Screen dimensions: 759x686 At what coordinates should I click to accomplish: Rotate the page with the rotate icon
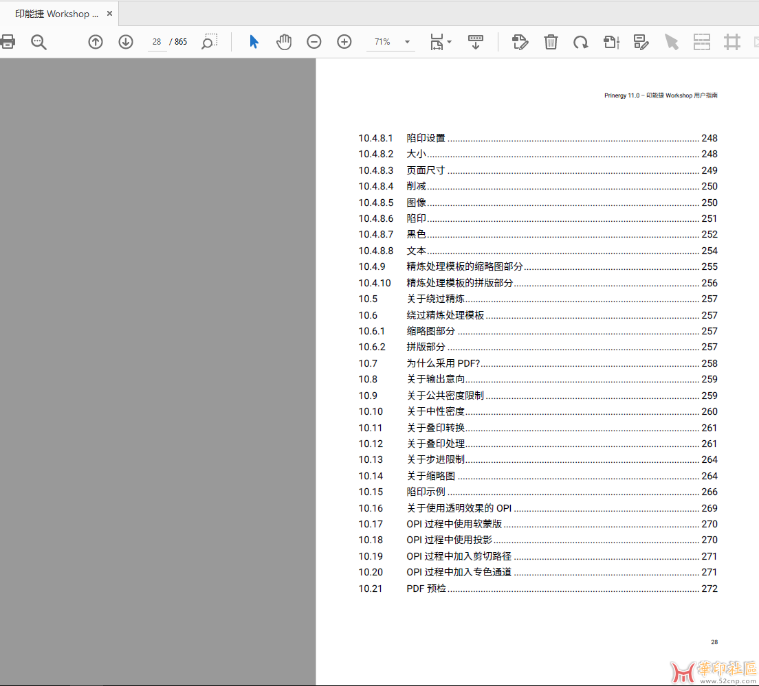pyautogui.click(x=581, y=43)
